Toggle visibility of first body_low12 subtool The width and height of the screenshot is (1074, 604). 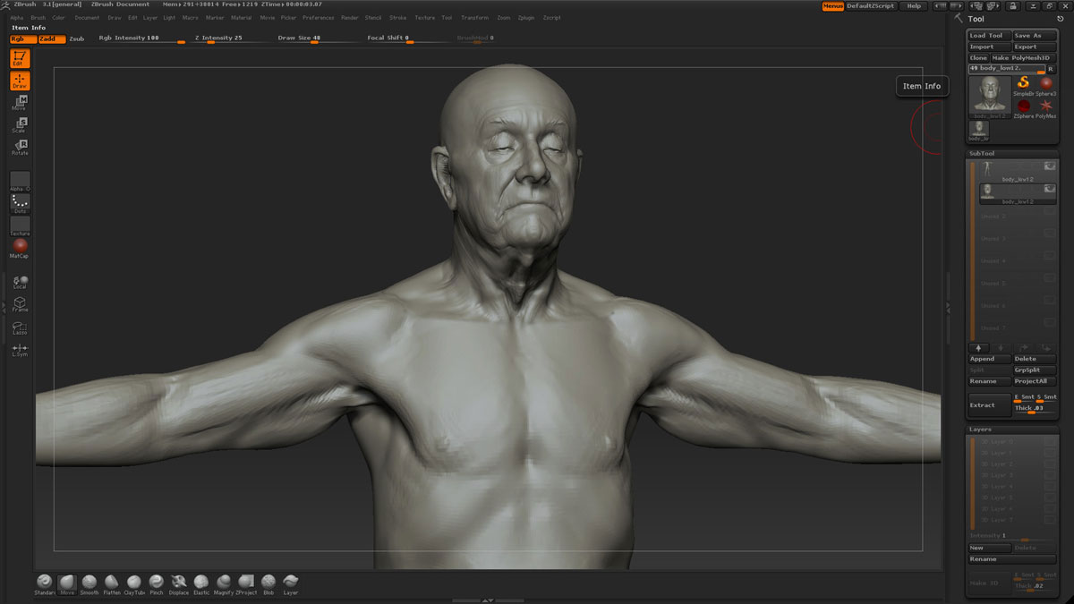tap(1049, 166)
